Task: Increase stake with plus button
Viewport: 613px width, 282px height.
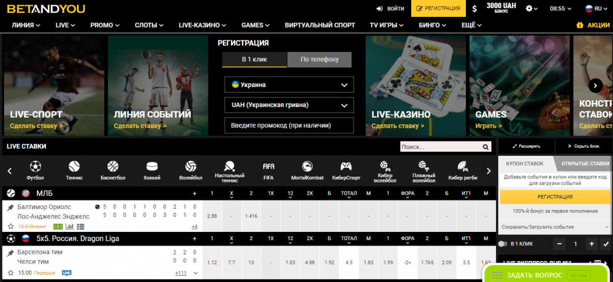Action: [592, 244]
